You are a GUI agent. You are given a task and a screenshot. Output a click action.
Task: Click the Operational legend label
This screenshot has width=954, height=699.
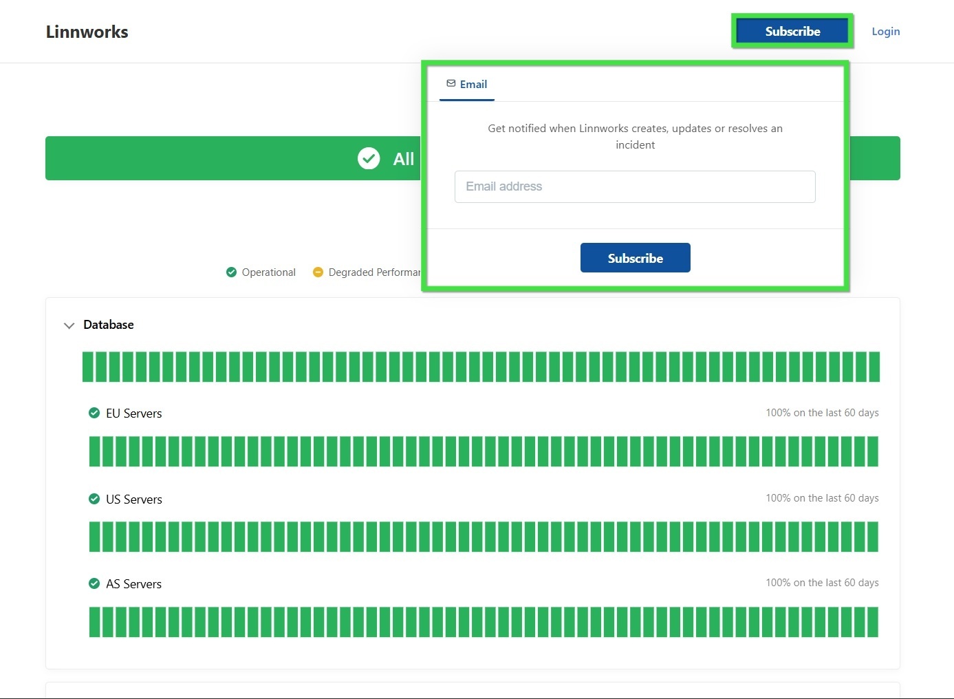(x=269, y=272)
